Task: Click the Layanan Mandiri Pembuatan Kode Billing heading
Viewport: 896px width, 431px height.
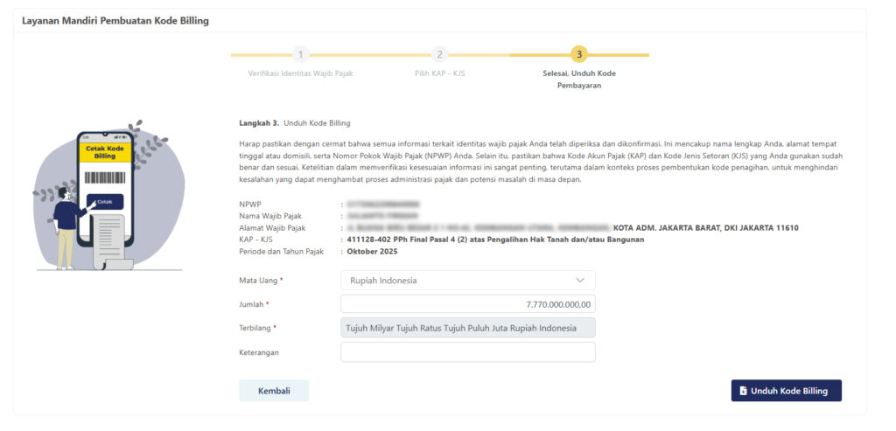Action: pyautogui.click(x=115, y=20)
